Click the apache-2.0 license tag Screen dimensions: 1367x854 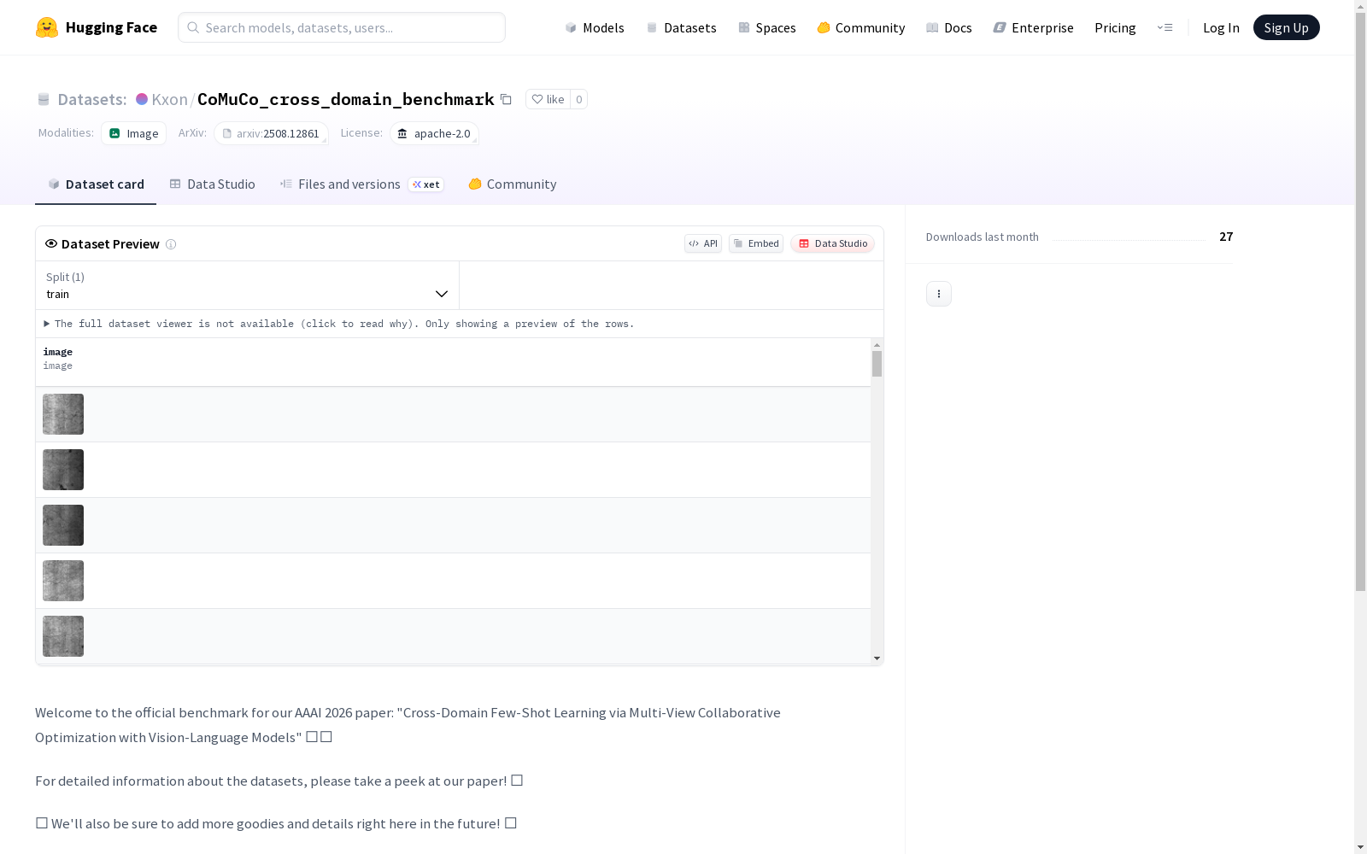click(434, 133)
